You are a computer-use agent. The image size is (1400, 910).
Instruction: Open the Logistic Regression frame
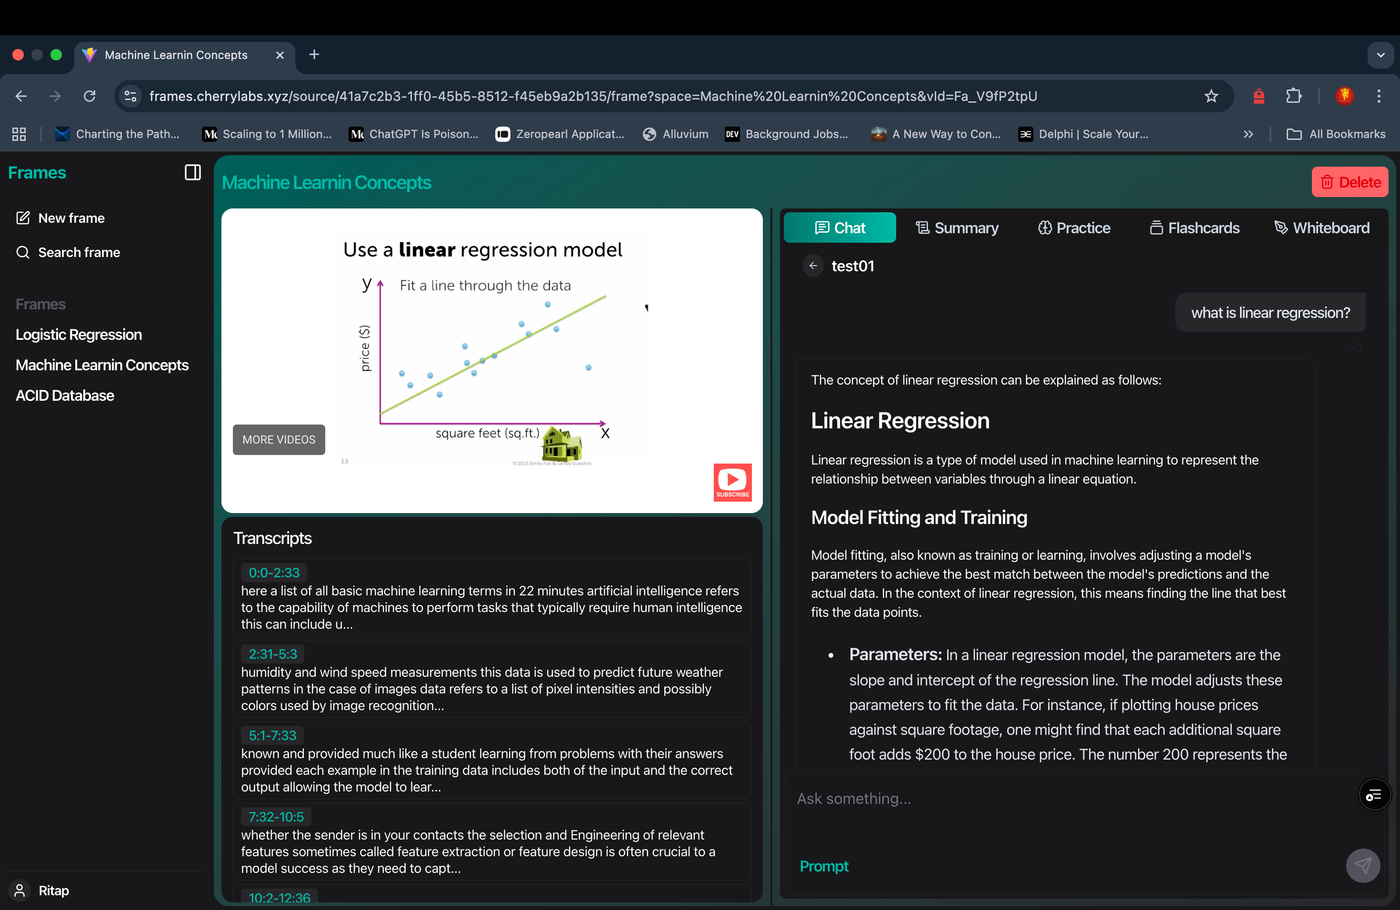(79, 335)
